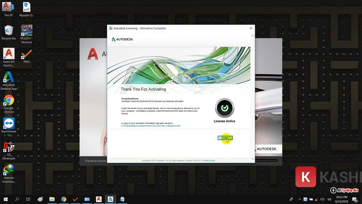Open the Privacy Policy link
Image resolution: width=362 pixels, height=204 pixels.
[209, 160]
